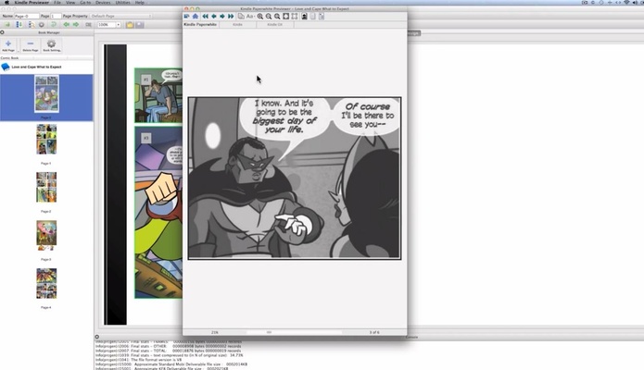This screenshot has height=370, width=644.
Task: Open the Utilities menu
Action: pyautogui.click(x=122, y=3)
